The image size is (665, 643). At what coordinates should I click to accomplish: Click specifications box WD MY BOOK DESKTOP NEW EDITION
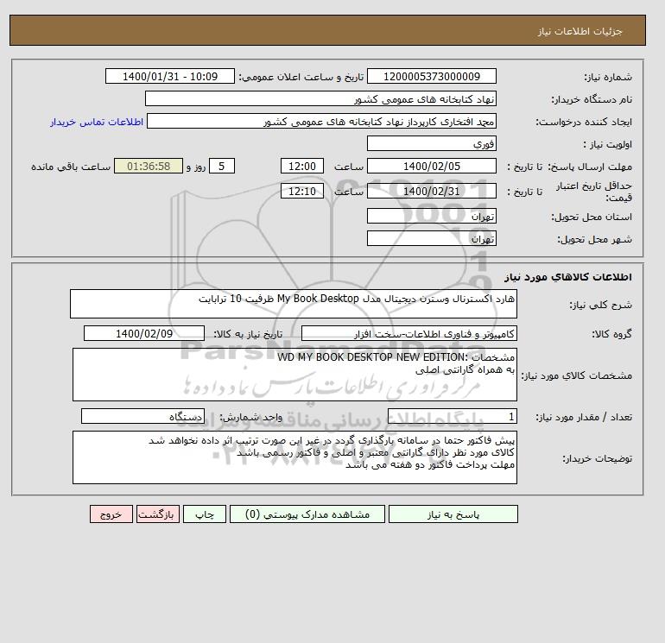click(294, 375)
